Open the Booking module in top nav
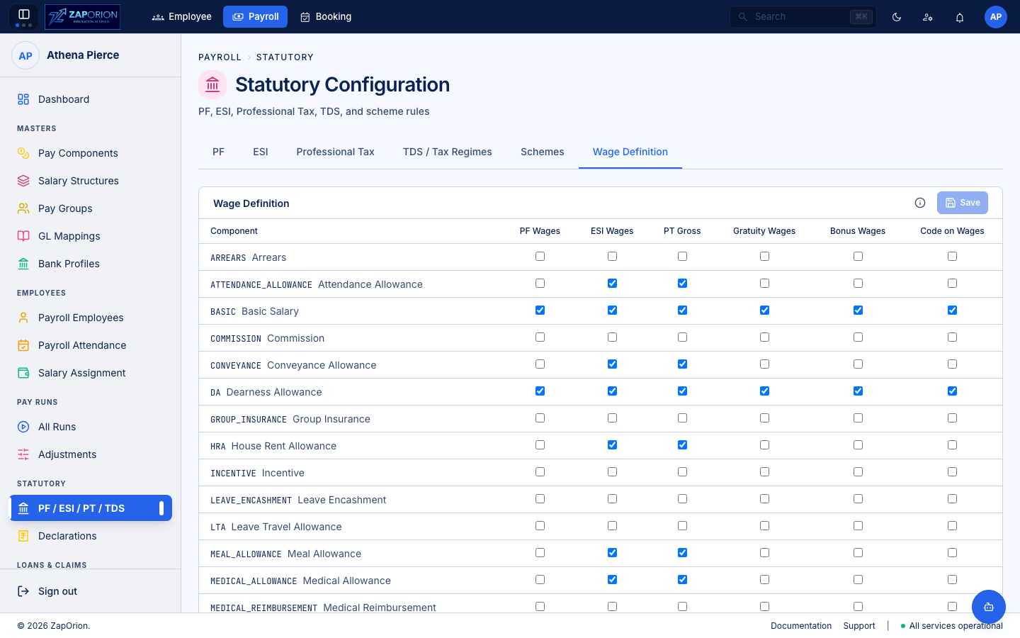The height and width of the screenshot is (638, 1020). (326, 17)
